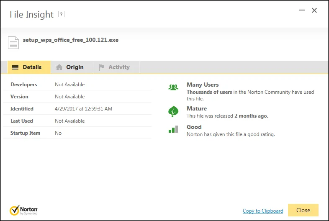This screenshot has width=329, height=221.
Task: Minimize the File Insight window
Action: (x=302, y=10)
